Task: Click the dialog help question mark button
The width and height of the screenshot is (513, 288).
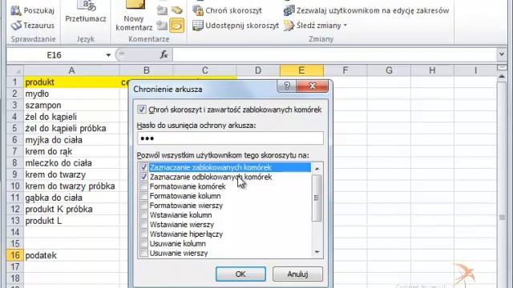Action: click(x=287, y=86)
